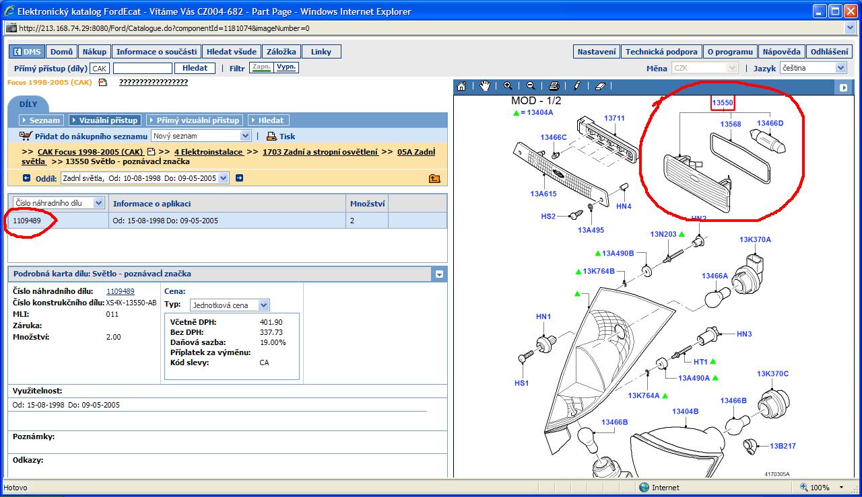Click the folder-up icon in section bar
Image resolution: width=862 pixels, height=497 pixels.
point(434,178)
